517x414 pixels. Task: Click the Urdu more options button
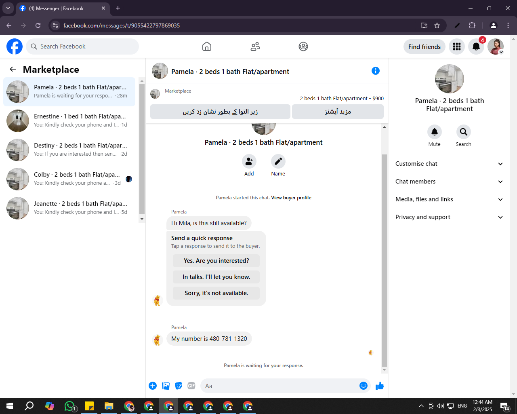coord(338,112)
